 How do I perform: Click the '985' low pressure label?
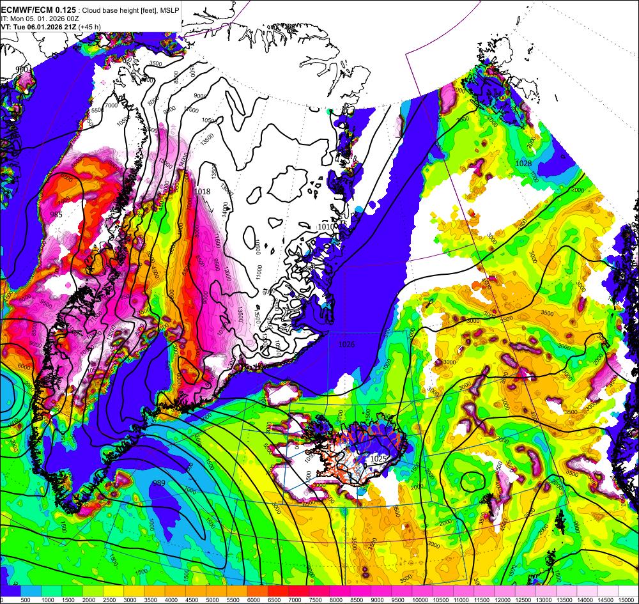[x=56, y=214]
